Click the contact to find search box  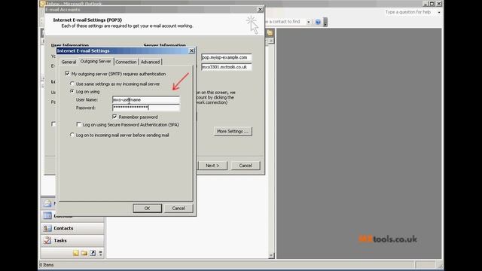pos(286,22)
